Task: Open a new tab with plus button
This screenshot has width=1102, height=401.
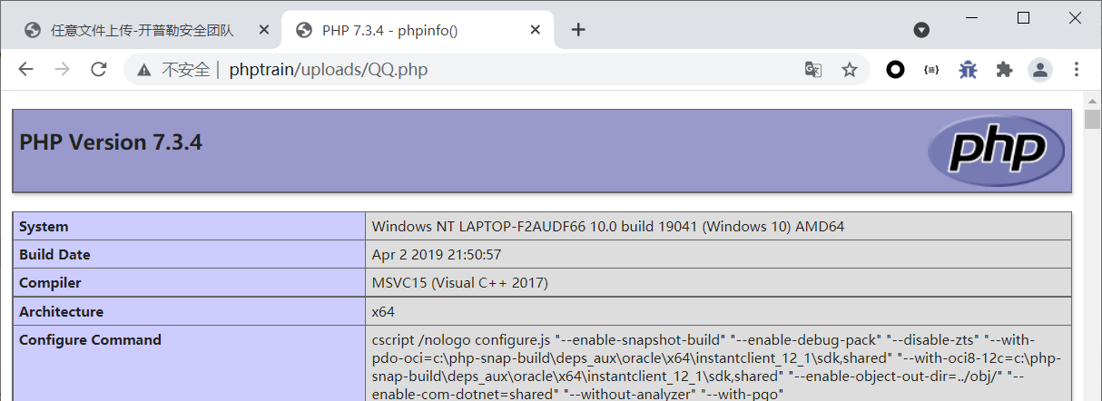Action: point(578,30)
